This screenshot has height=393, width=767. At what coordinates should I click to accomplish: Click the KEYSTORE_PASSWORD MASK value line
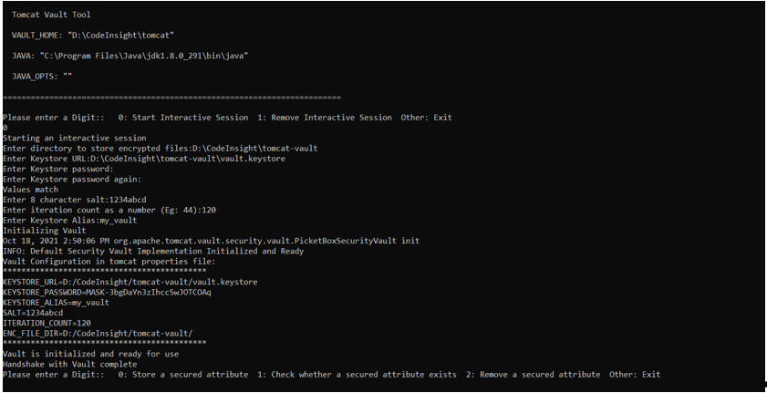(107, 292)
